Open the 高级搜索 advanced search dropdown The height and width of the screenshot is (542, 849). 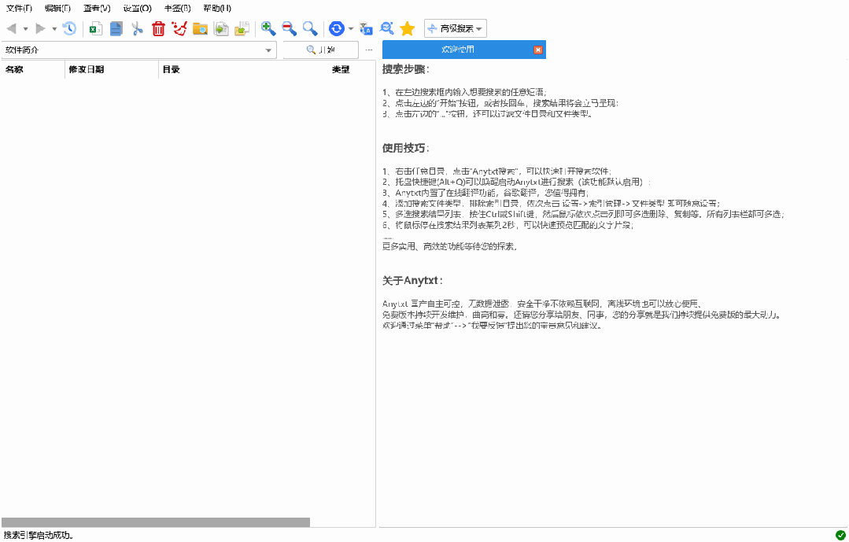click(x=456, y=28)
